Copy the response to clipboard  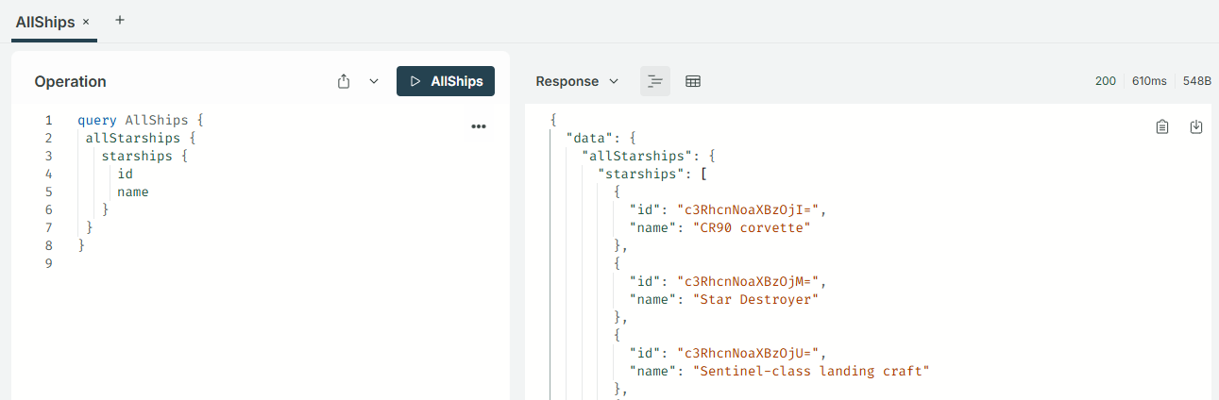click(x=1162, y=126)
